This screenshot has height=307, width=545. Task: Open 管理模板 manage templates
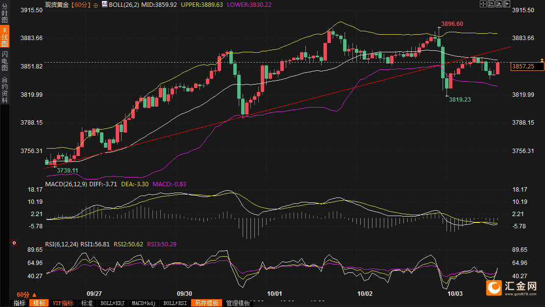[x=238, y=303]
